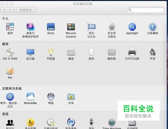Click the 系统 section heading

tap(5, 114)
